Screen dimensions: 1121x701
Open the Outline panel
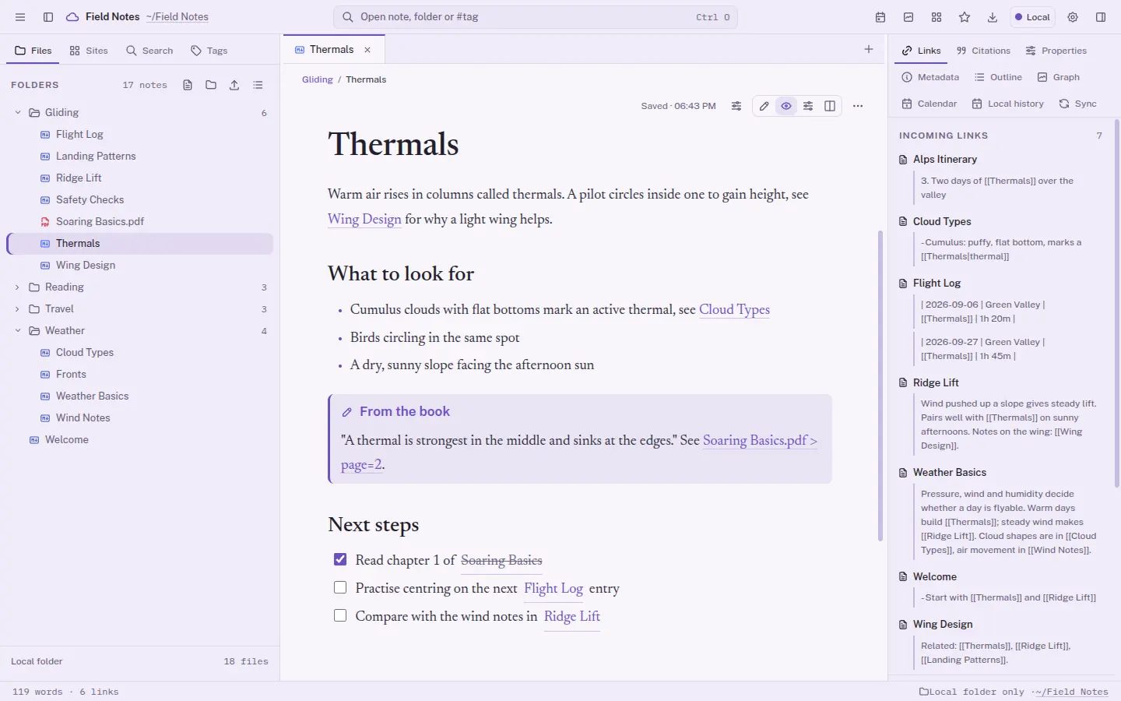(998, 77)
